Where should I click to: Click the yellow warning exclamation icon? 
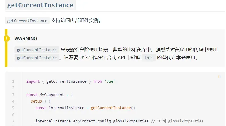click(x=7, y=38)
